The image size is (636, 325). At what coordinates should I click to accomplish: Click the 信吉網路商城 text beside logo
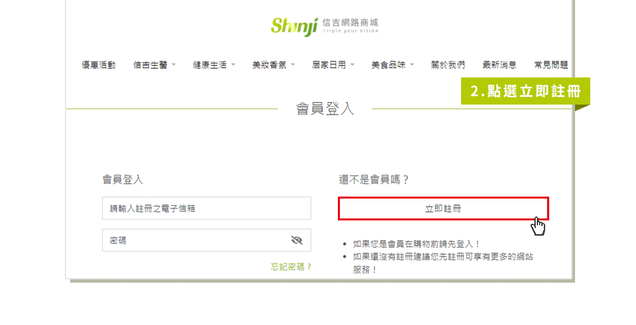350,23
